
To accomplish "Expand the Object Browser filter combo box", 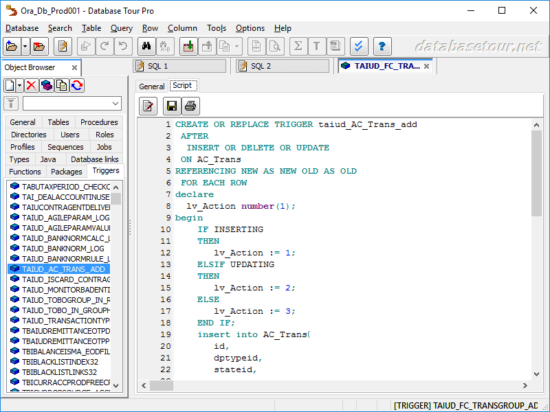I will click(x=115, y=104).
